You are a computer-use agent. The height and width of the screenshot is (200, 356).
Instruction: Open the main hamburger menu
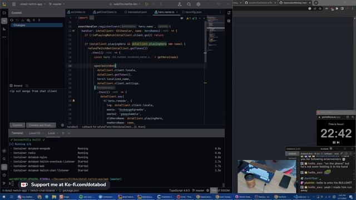coord(14,4)
